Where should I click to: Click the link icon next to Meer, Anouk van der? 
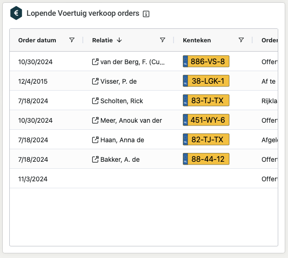point(95,120)
